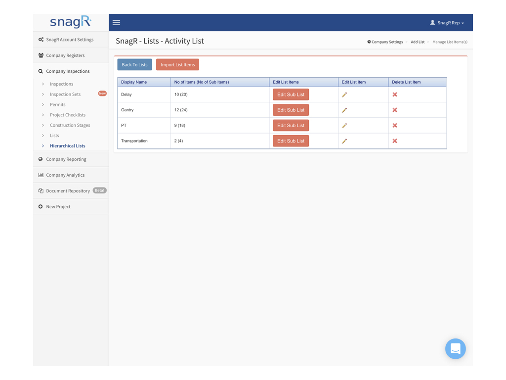This screenshot has height=380, width=506.
Task: Click the Beta! badge on Document Repository
Action: (99, 190)
